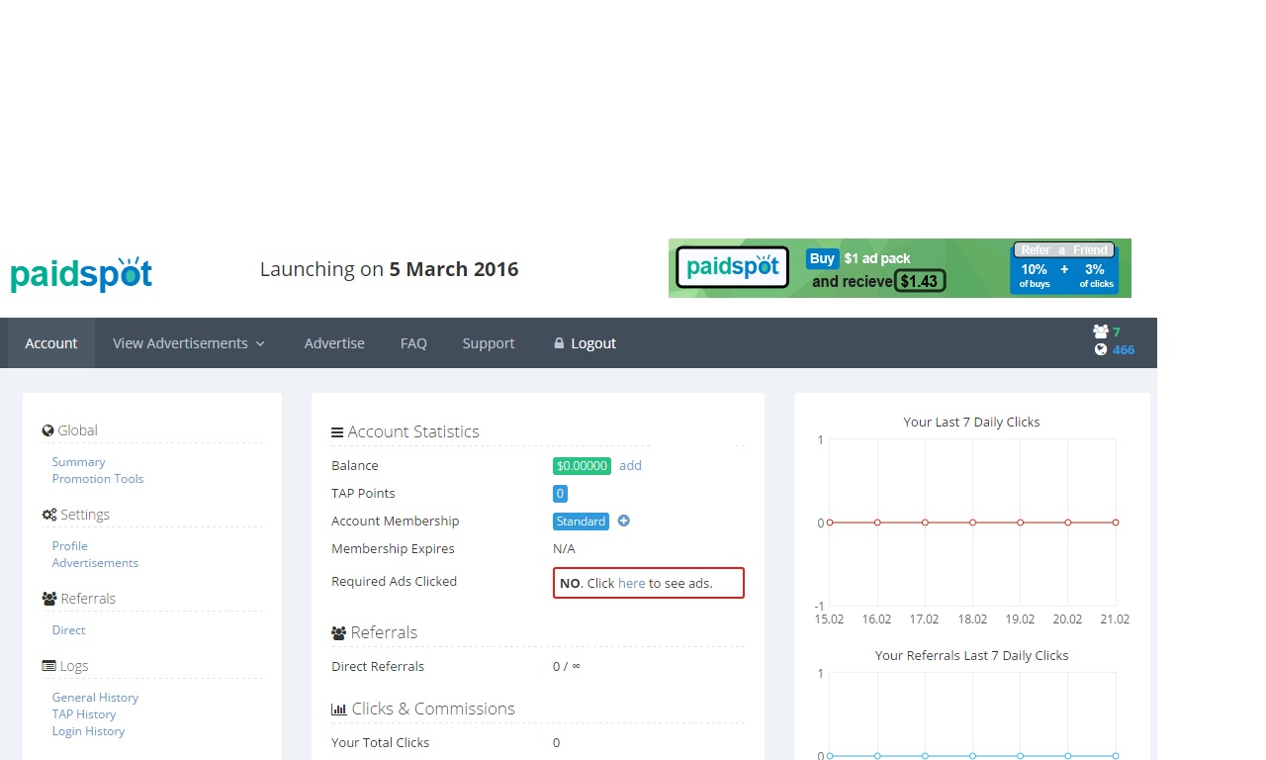Image resolution: width=1266 pixels, height=760 pixels.
Task: Open Promotion Tools in sidebar
Action: tap(98, 479)
